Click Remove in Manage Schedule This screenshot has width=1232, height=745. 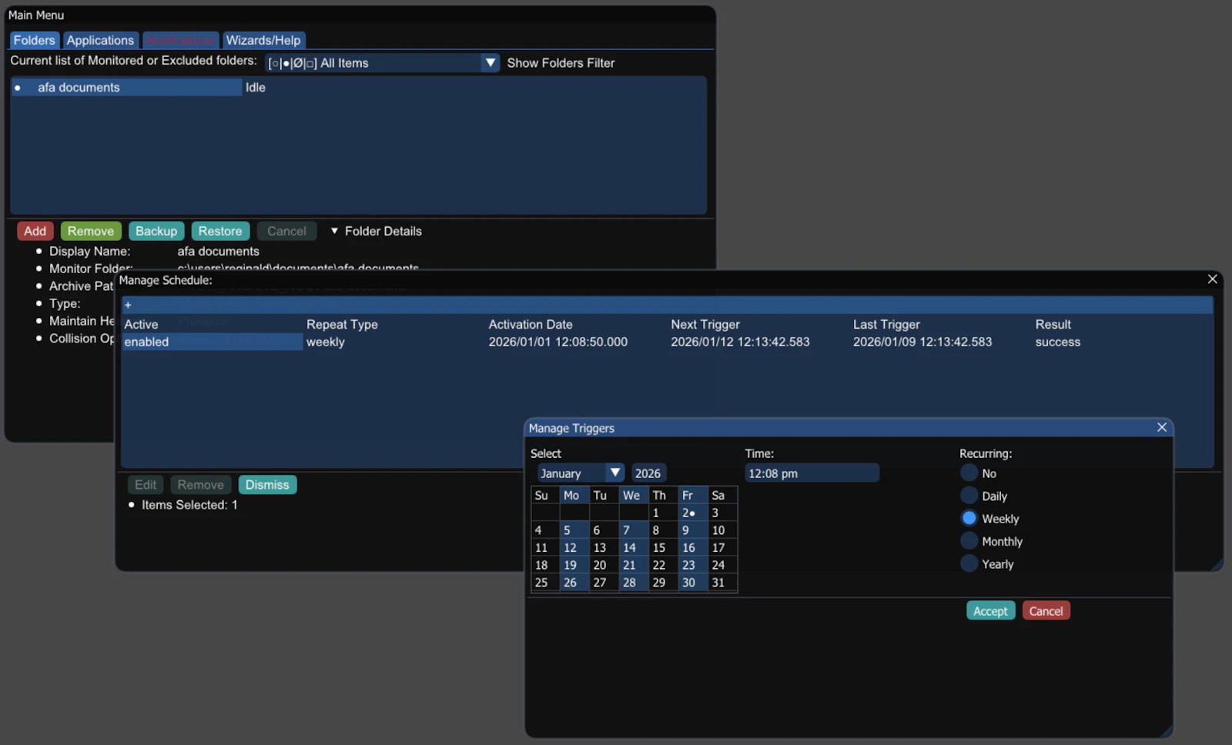pyautogui.click(x=200, y=485)
